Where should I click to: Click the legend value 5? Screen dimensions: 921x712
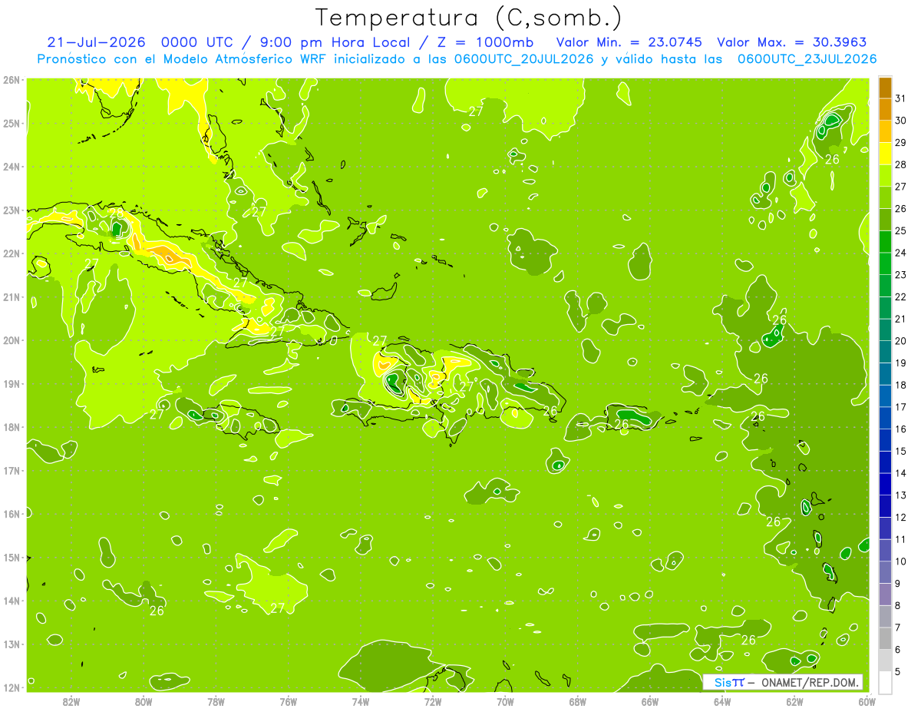898,671
